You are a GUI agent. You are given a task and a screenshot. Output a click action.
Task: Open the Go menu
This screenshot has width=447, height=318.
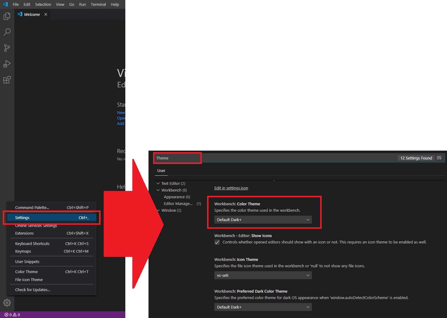(72, 4)
